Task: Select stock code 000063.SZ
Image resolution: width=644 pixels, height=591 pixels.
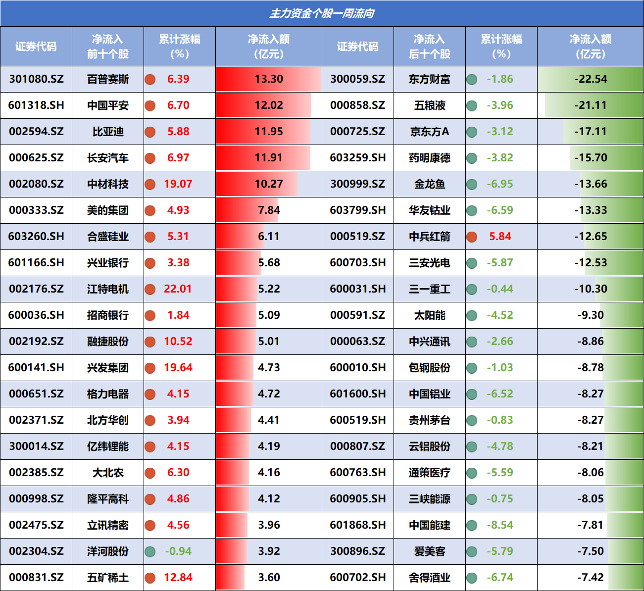Action: tap(358, 342)
